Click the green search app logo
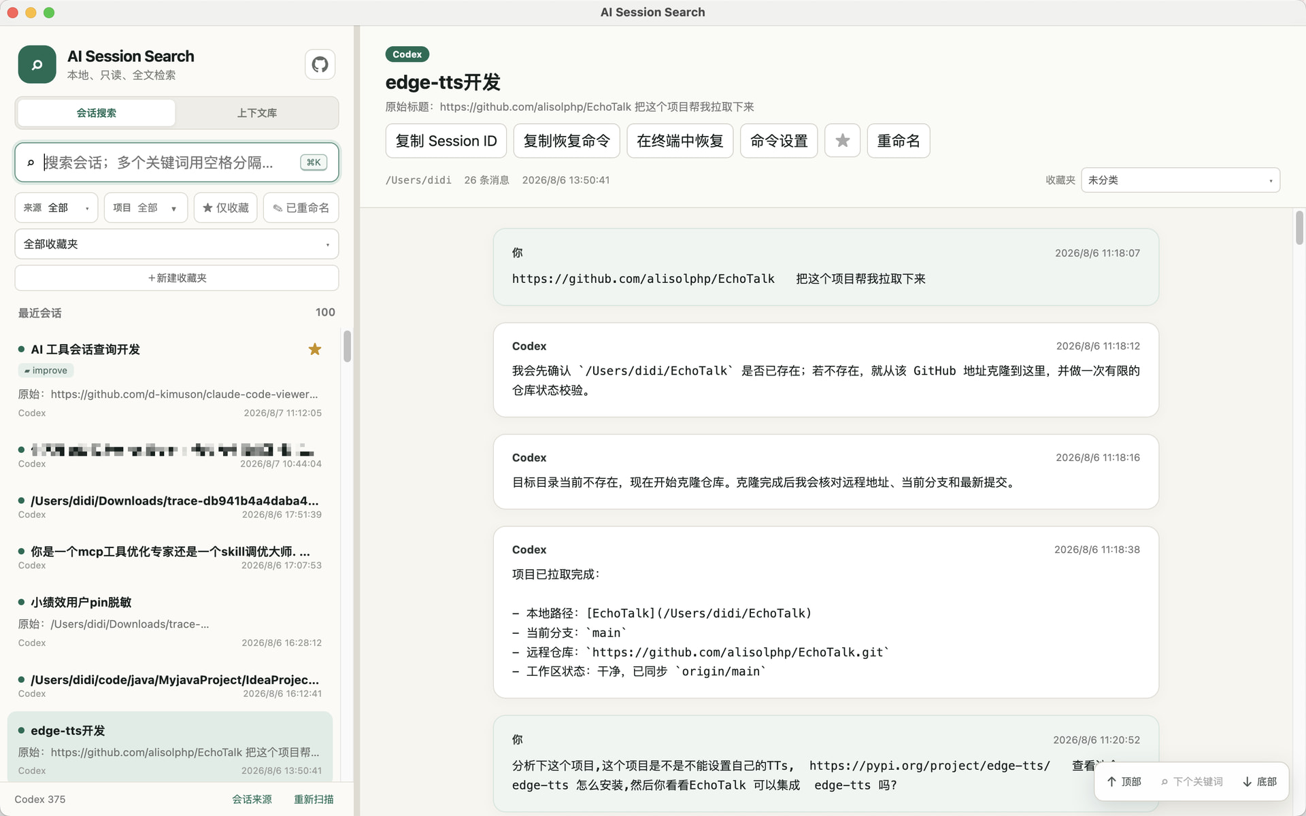This screenshot has height=816, width=1306. [x=37, y=65]
